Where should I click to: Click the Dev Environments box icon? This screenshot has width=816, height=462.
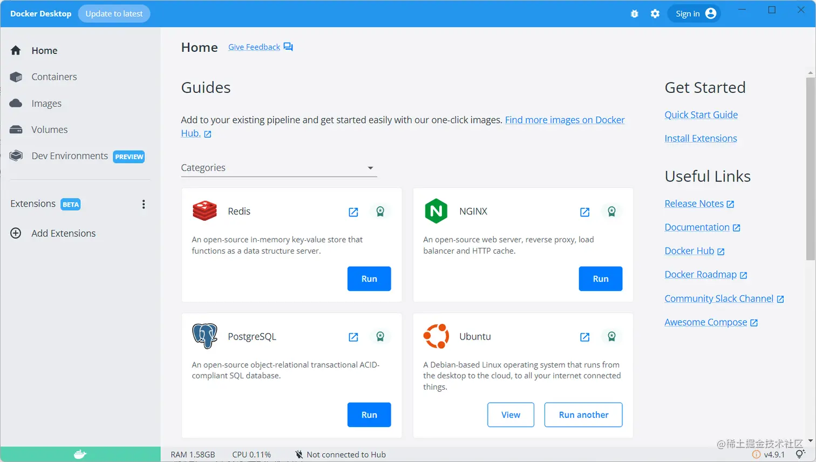pos(16,155)
